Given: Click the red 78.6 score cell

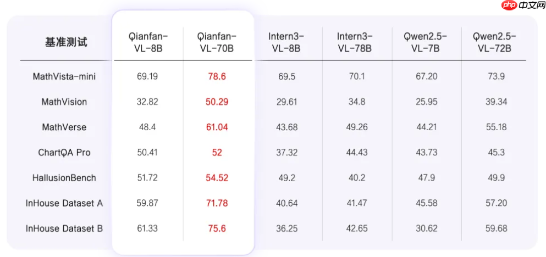Looking at the screenshot, I should [217, 76].
